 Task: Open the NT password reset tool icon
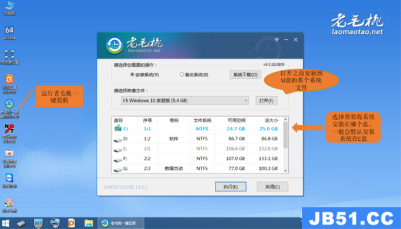(9, 133)
